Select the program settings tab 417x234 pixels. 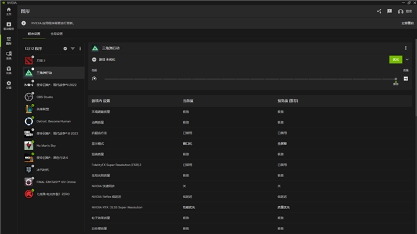[x=34, y=34]
